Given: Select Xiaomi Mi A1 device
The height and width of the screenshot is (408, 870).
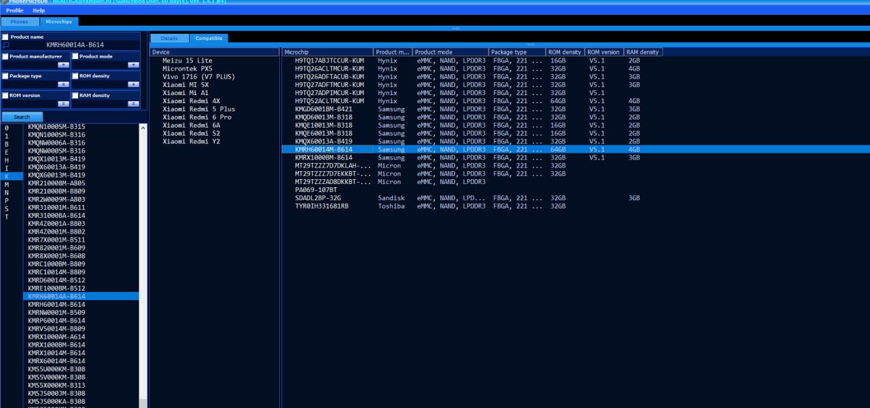Looking at the screenshot, I should point(186,93).
